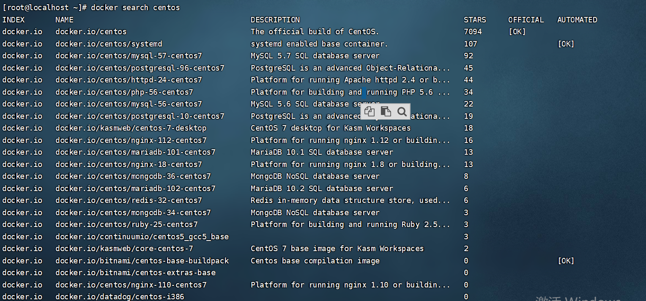Select 'docker.io/centos/nginx-18-centos7' name

[129, 164]
